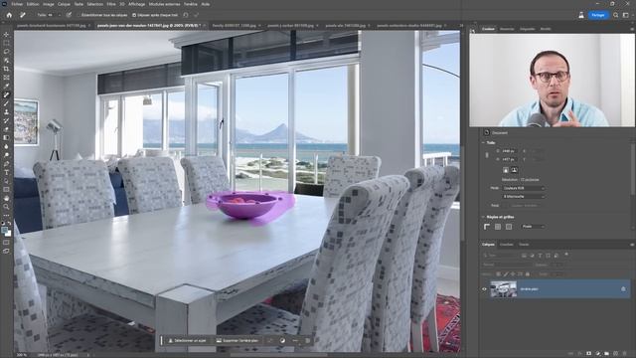Select the Pen tool
The width and height of the screenshot is (636, 358).
[6, 163]
